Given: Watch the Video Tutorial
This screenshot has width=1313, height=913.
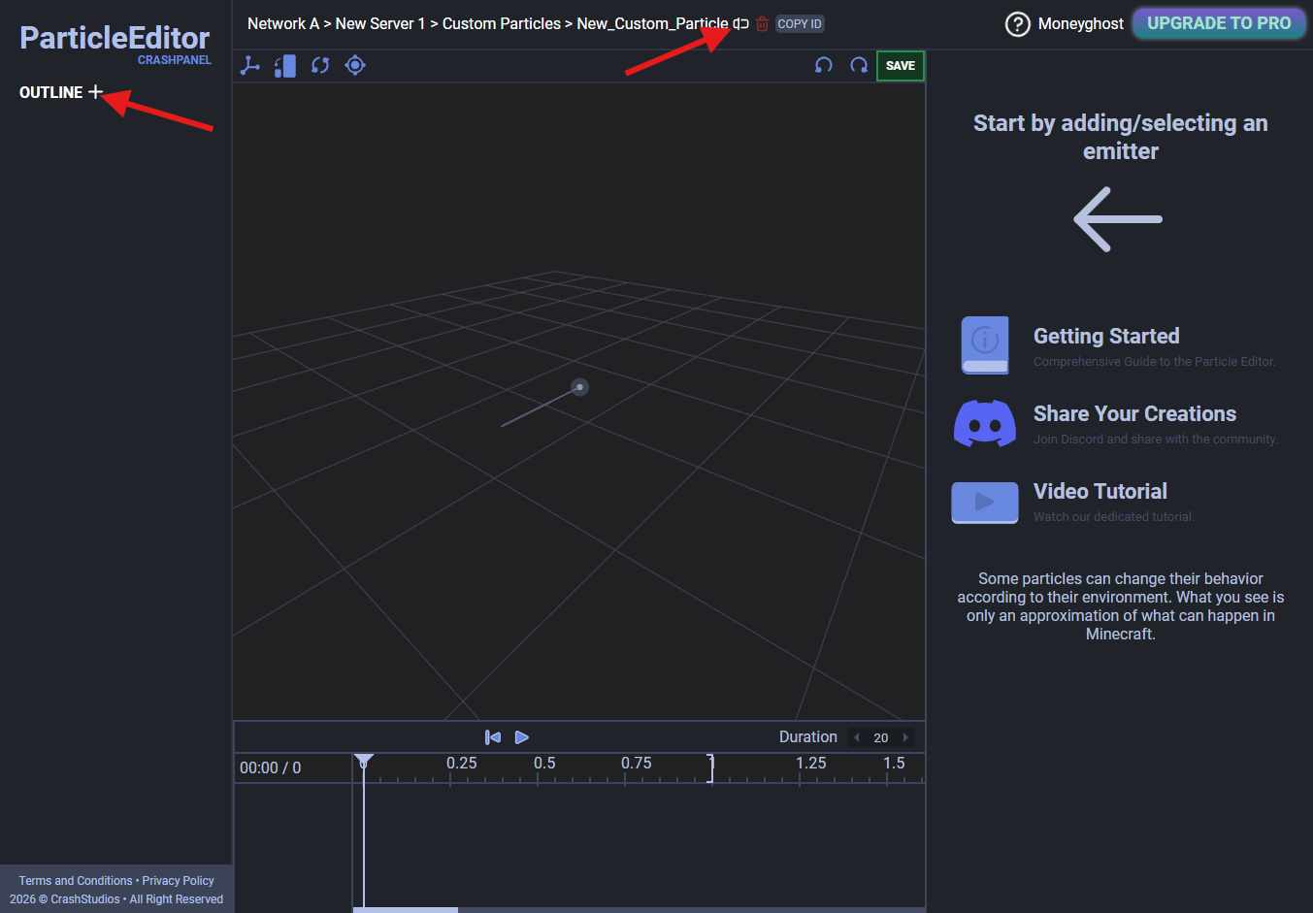Looking at the screenshot, I should pos(1100,492).
